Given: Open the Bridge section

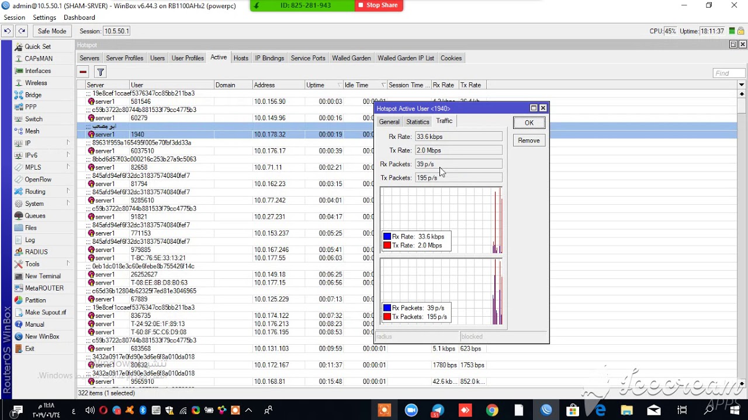Looking at the screenshot, I should tap(33, 95).
